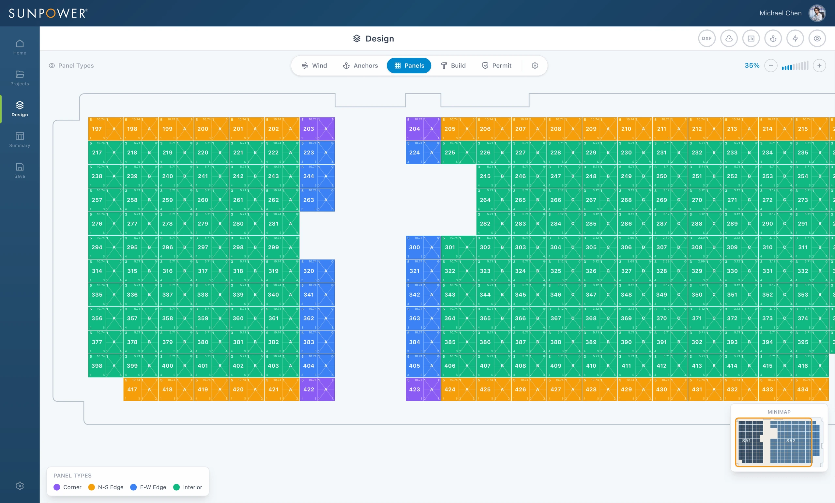Select corner panel 203

(317, 129)
